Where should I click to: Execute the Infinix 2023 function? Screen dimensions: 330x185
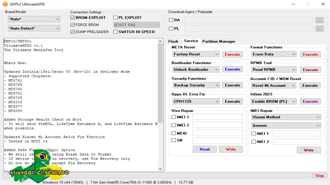click(x=310, y=101)
